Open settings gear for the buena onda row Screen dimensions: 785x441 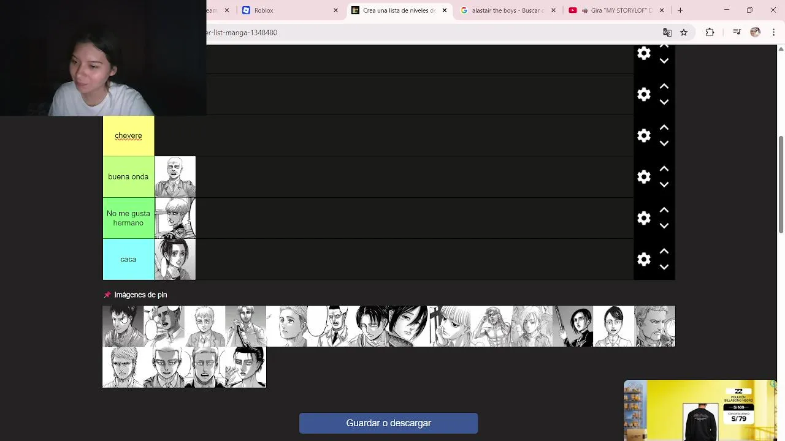pyautogui.click(x=643, y=176)
